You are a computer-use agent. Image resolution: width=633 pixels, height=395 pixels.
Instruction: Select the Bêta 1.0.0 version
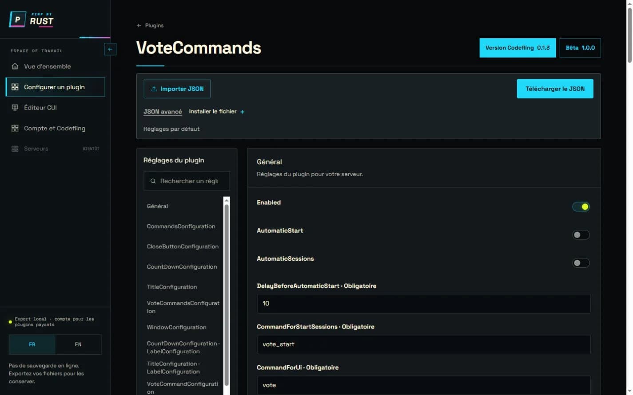[580, 48]
